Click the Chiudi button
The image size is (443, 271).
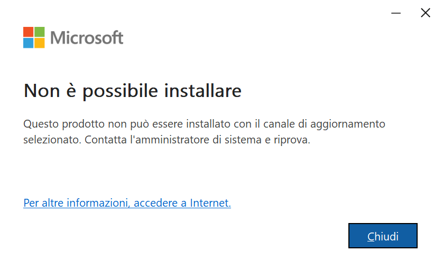point(383,236)
